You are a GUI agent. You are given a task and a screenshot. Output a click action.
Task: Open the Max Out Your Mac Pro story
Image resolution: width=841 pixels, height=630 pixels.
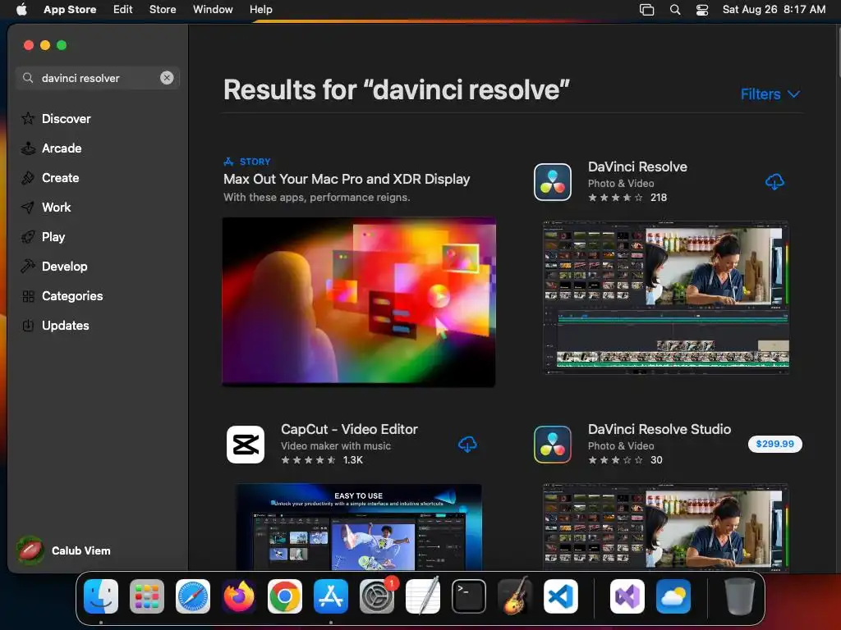click(347, 179)
